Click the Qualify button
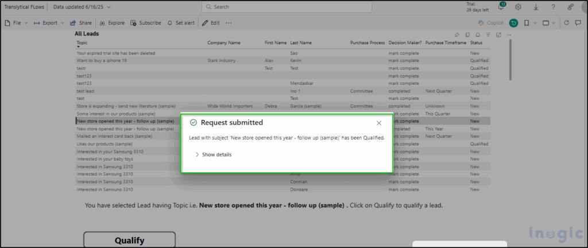Image resolution: width=588 pixels, height=248 pixels. click(x=129, y=240)
